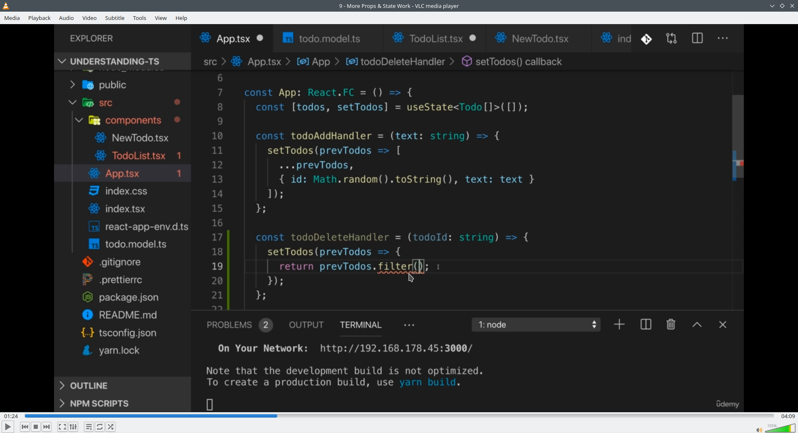Open the Playback menu
This screenshot has width=798, height=433.
click(39, 18)
